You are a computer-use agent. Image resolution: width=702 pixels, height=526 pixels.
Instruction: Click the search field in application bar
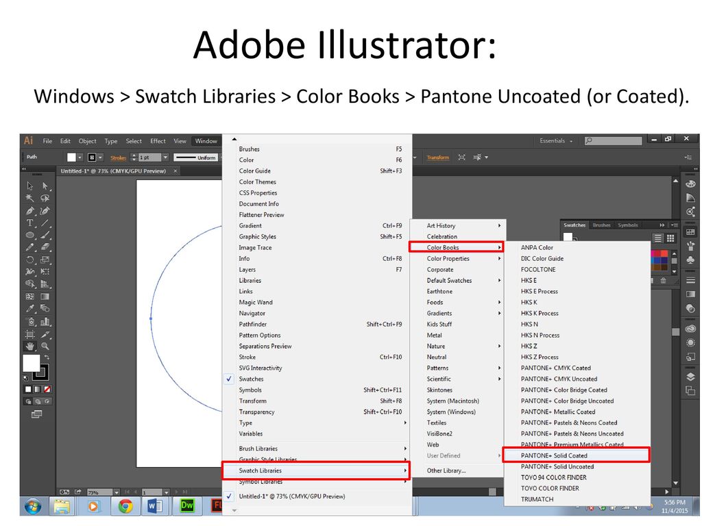point(614,141)
